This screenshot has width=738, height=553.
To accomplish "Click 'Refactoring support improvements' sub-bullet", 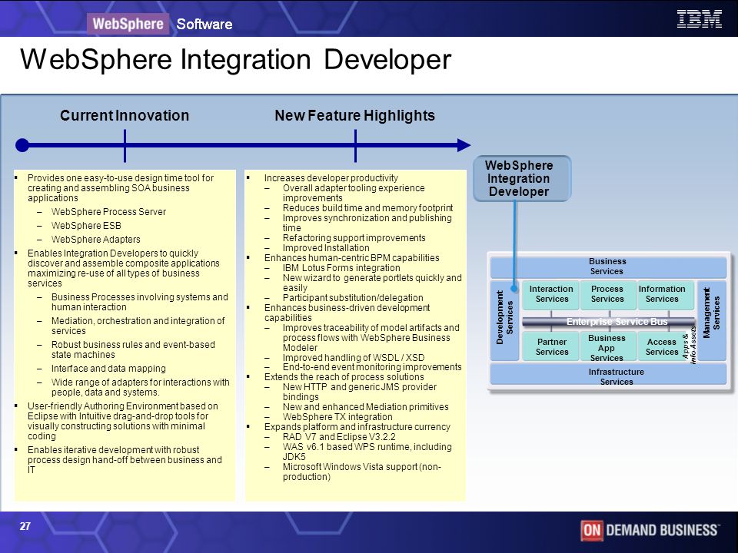I will click(x=354, y=238).
